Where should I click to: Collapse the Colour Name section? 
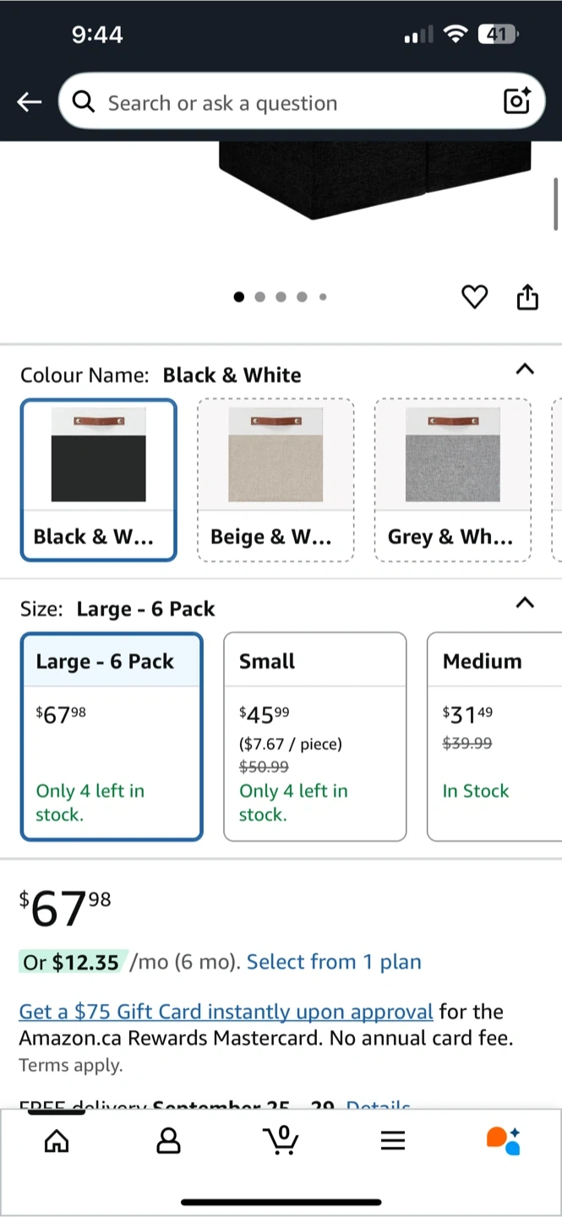pos(525,369)
